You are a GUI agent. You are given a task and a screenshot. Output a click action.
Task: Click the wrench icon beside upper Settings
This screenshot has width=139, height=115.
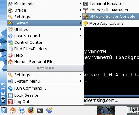pos(10,17)
